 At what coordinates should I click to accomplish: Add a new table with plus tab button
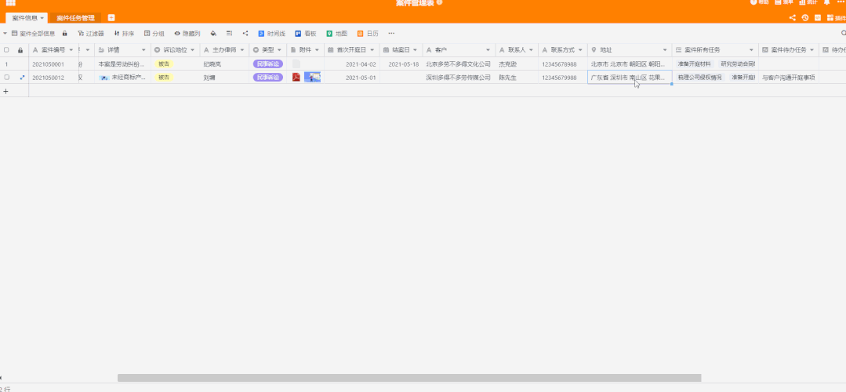click(x=111, y=18)
